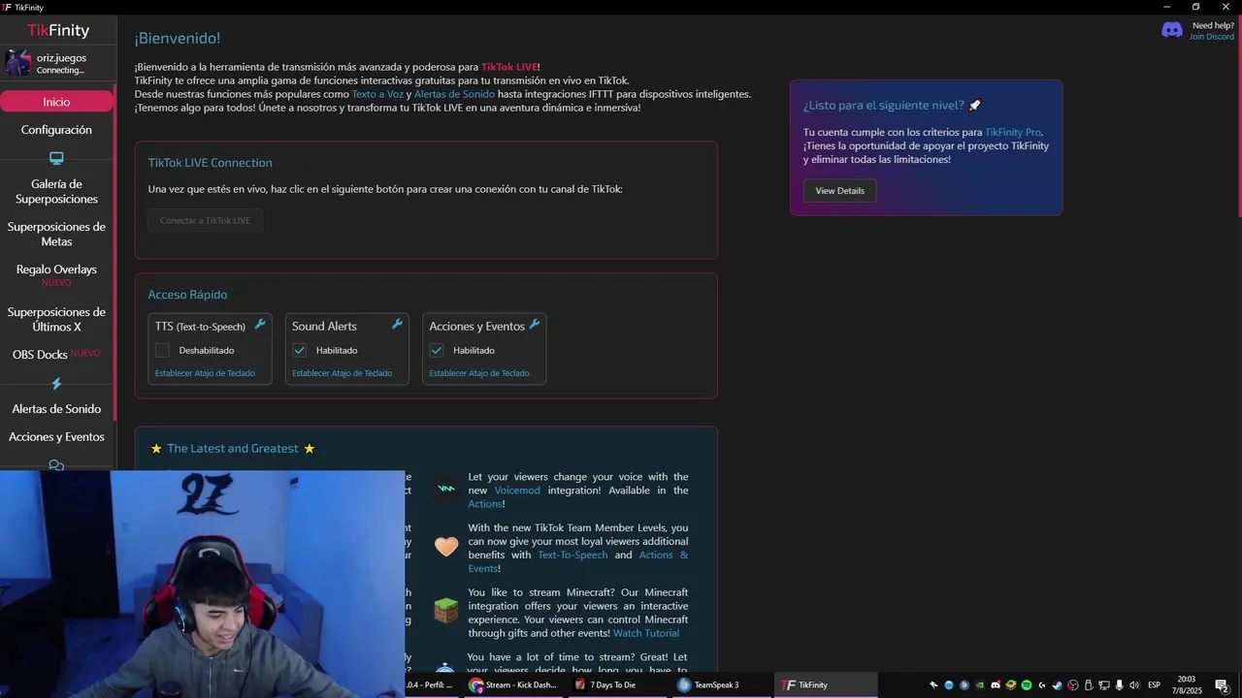Image resolution: width=1242 pixels, height=698 pixels.
Task: Select Inicio in the sidebar
Action: [x=56, y=102]
